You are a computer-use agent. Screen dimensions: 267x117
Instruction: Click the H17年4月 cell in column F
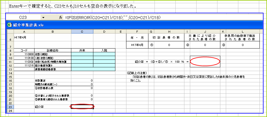pyautogui.click(x=137, y=45)
